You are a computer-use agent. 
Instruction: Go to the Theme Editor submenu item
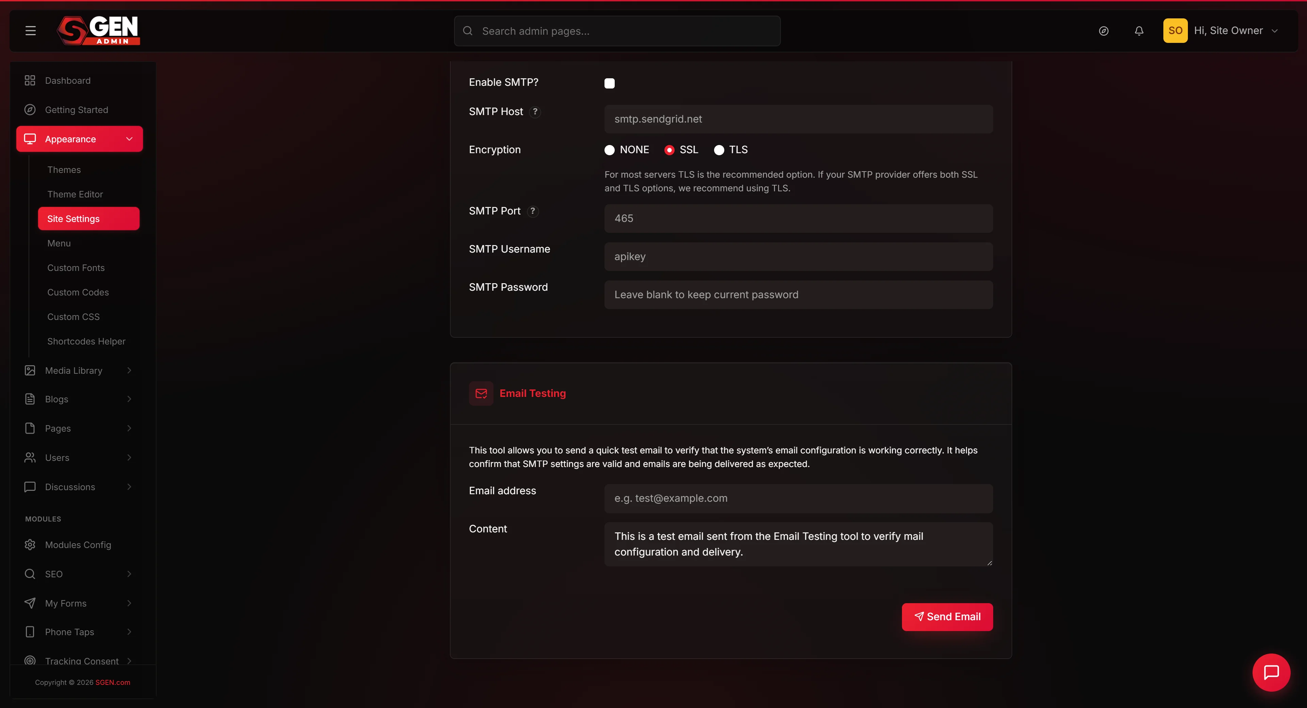tap(75, 194)
